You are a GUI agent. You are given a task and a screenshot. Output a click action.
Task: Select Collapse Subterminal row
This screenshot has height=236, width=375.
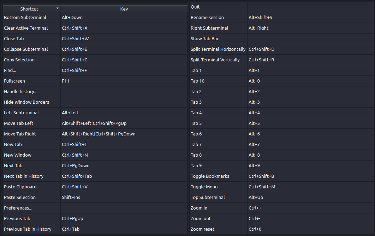95,49
